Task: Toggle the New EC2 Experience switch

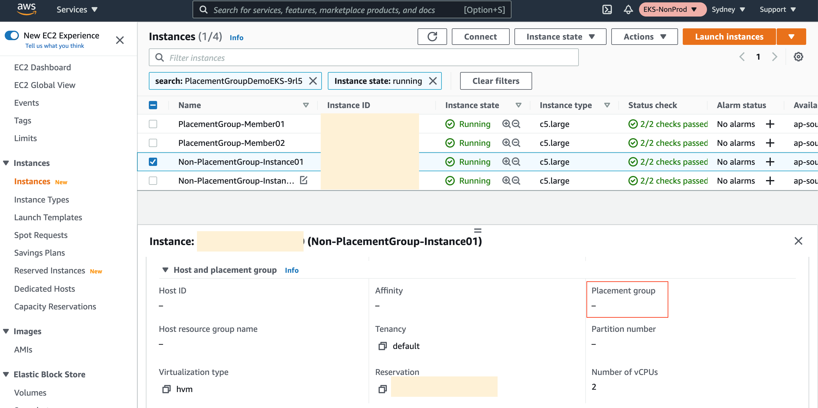Action: 12,35
